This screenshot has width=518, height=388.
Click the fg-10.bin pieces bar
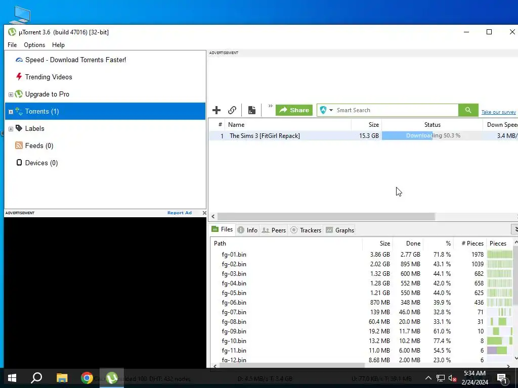(x=499, y=341)
